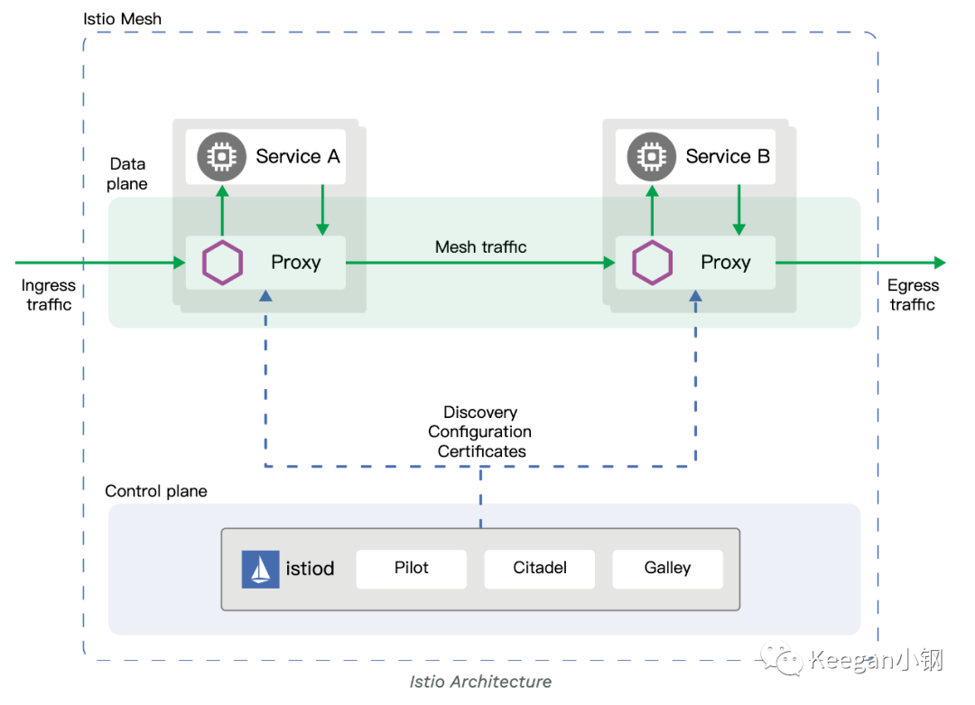Click the "Discovery" text line

pos(480,413)
